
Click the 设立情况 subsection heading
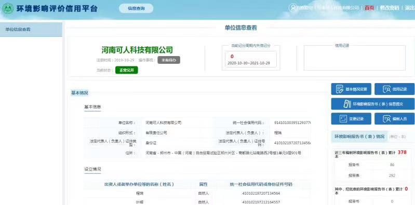92,169
